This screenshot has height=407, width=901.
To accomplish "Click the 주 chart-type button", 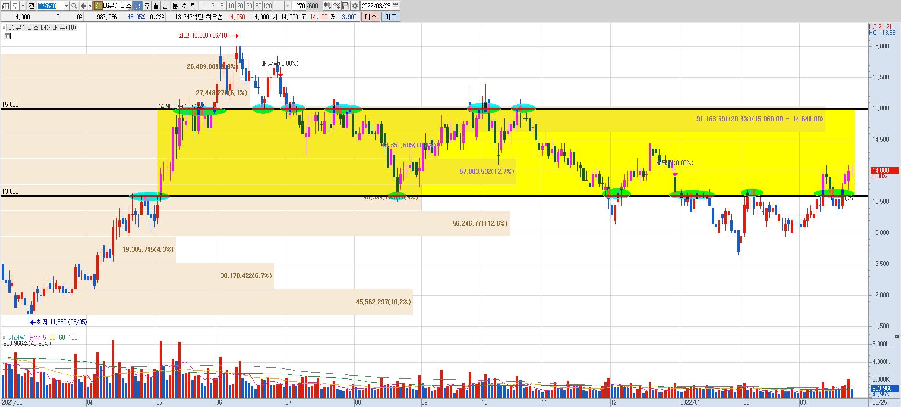I will [x=15, y=6].
